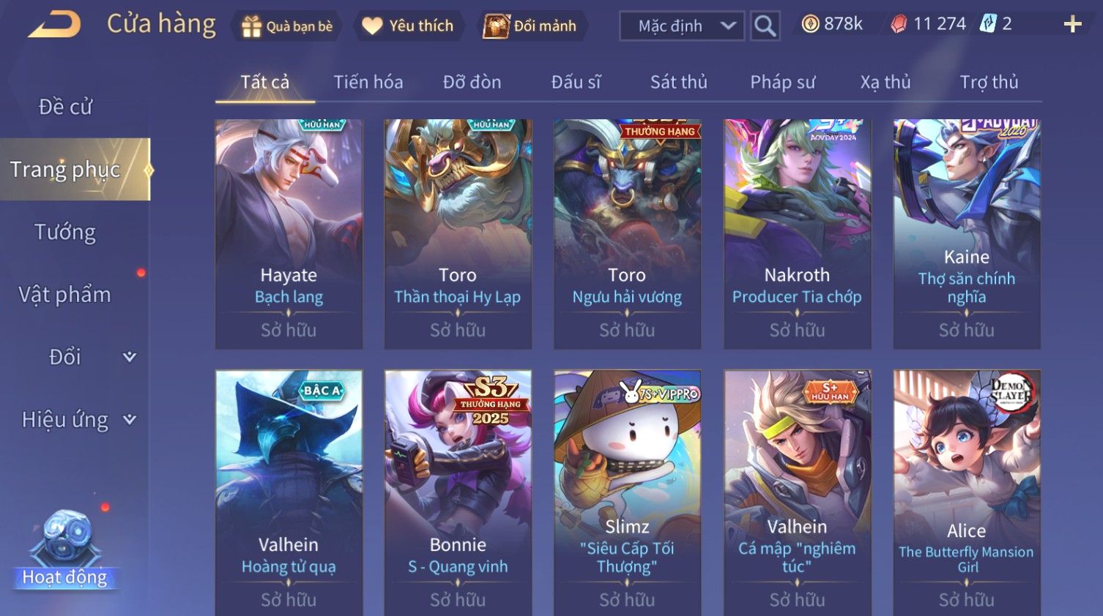Image resolution: width=1103 pixels, height=616 pixels.
Task: Open the Hayate Bạch lang skin card
Action: point(289,234)
